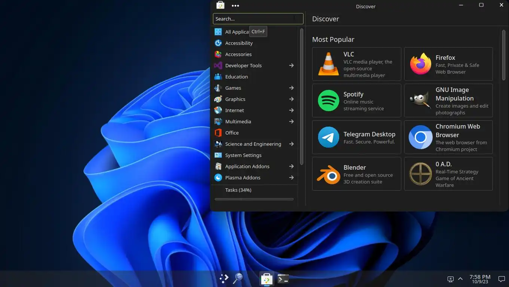509x287 pixels.
Task: Select the Accessories category label
Action: tap(238, 54)
